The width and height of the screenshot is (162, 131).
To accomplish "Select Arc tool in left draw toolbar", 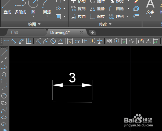I will (x=4, y=89).
